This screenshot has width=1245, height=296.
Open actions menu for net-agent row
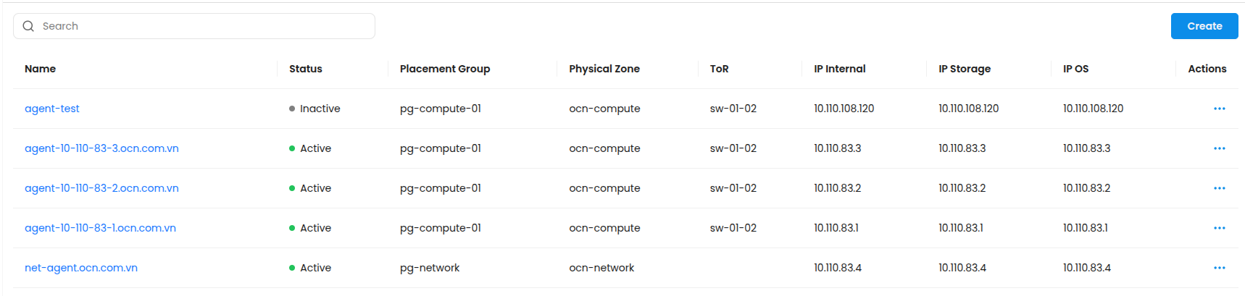tap(1219, 268)
